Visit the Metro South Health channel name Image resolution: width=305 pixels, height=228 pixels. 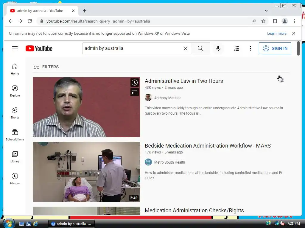click(169, 162)
